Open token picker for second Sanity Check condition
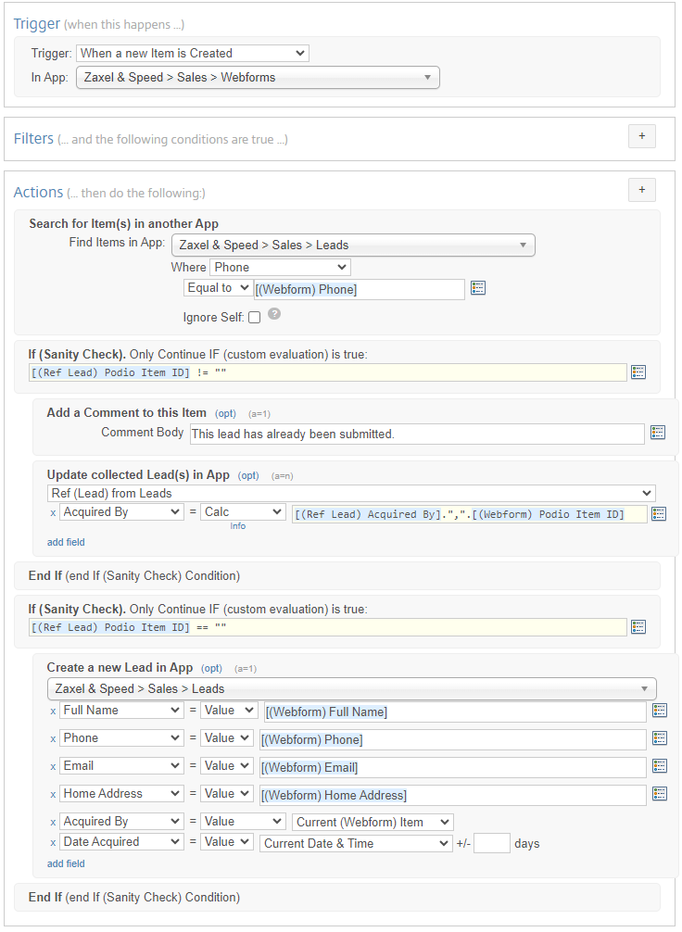The image size is (682, 932). coord(638,626)
